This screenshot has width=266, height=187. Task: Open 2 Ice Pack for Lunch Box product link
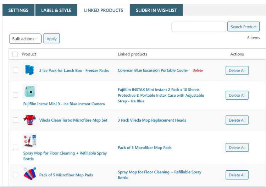click(x=74, y=70)
